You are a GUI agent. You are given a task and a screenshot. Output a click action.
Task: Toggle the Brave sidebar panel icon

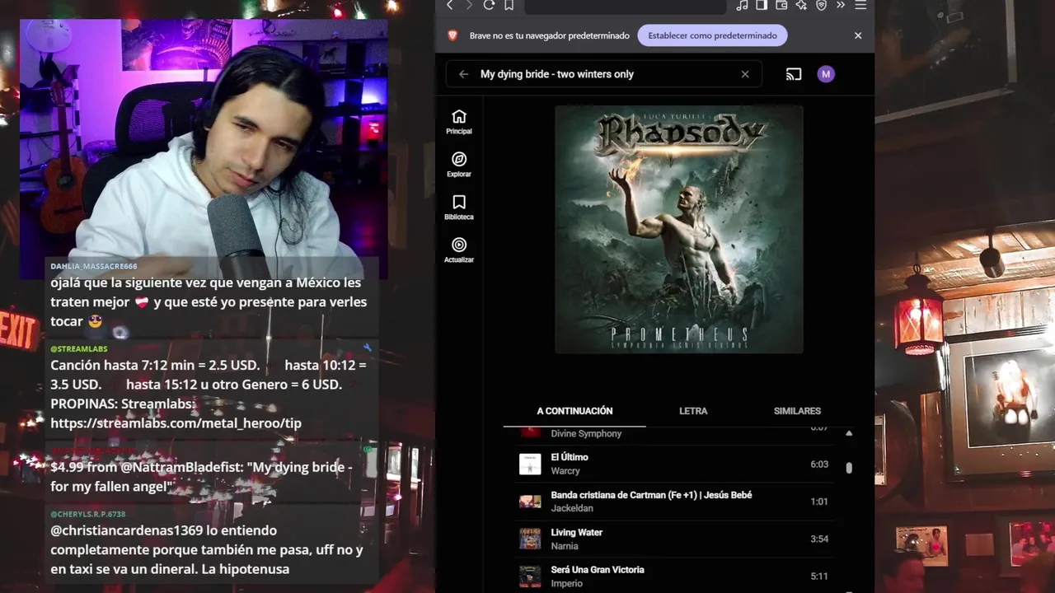tap(762, 5)
